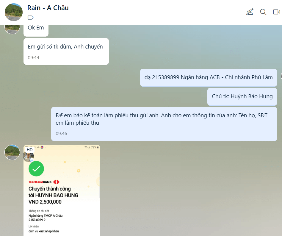The height and width of the screenshot is (236, 282).
Task: Start a video call with camera icon
Action: tap(277, 12)
